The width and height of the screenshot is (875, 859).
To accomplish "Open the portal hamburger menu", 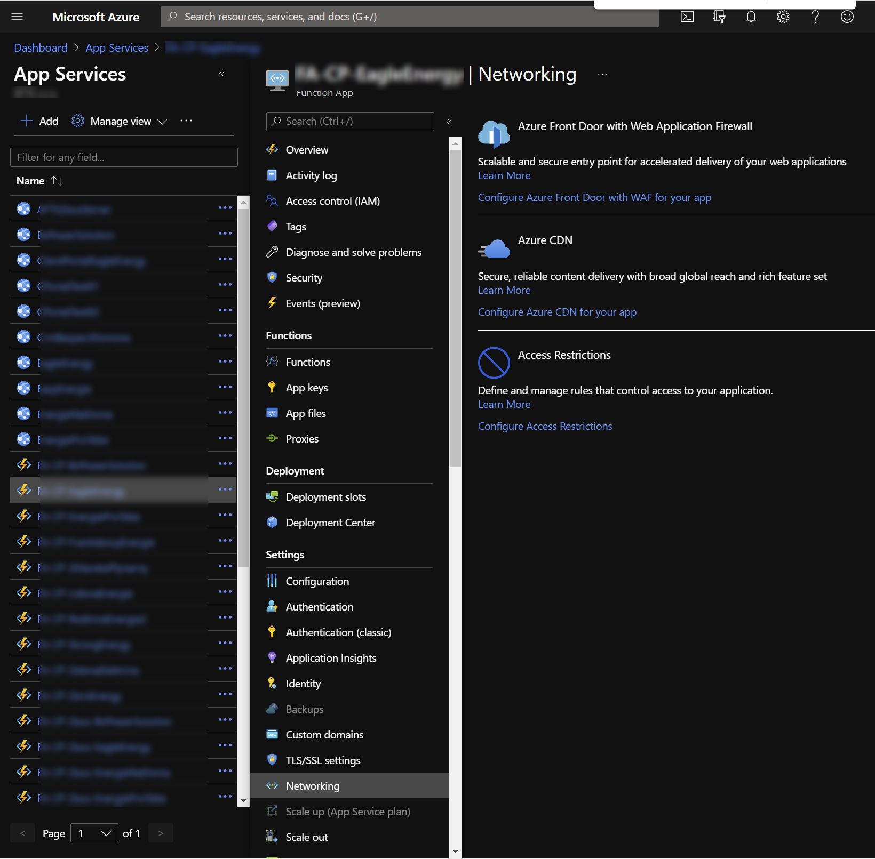I will point(17,17).
